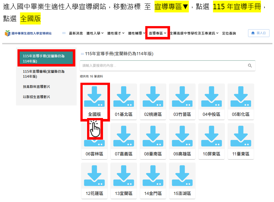Open 定位查詢 from the navigation bar
The height and width of the screenshot is (202, 274).
click(x=229, y=33)
